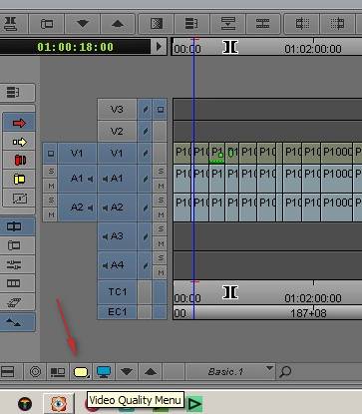The width and height of the screenshot is (362, 414).
Task: Select the red Lift/Overwrite segment arrow
Action: coord(19,123)
